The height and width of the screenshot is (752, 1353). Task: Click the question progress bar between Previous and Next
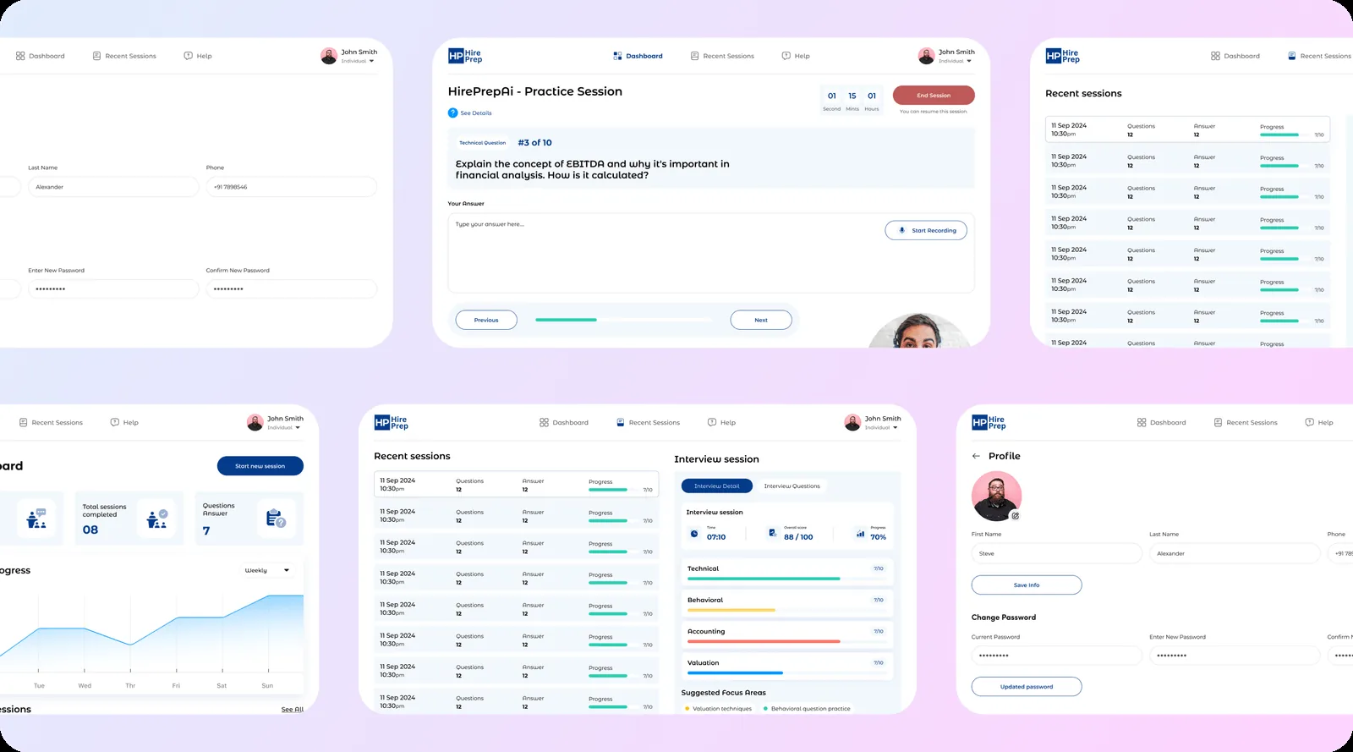click(624, 320)
